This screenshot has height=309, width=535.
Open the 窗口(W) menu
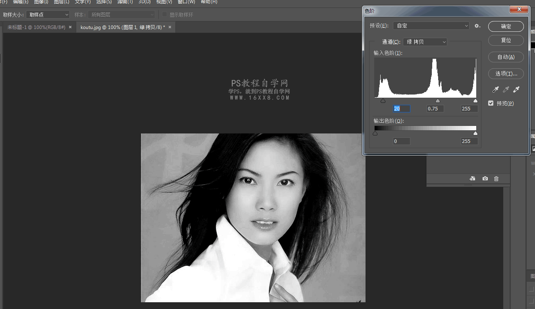(186, 2)
